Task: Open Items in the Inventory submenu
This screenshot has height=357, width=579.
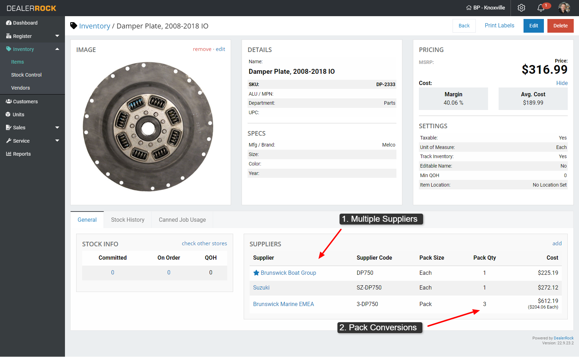Action: [18, 62]
